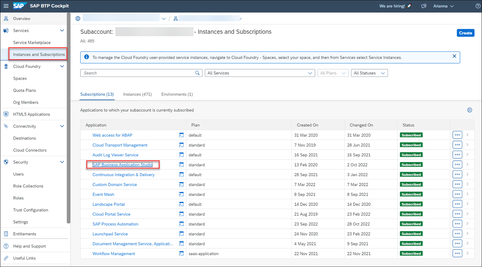Viewport: 482px width, 267px height.
Task: Open Help and Support in the sidebar
Action: pyautogui.click(x=29, y=246)
